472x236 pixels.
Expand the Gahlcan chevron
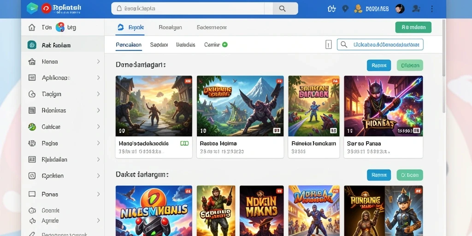(x=98, y=127)
